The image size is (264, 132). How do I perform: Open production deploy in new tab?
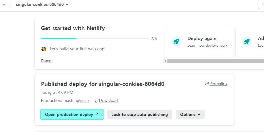coord(69,114)
